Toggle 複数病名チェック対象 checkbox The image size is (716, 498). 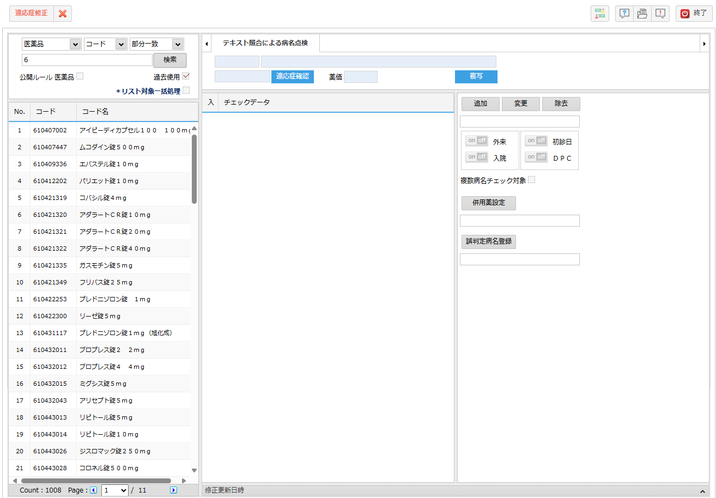(532, 180)
